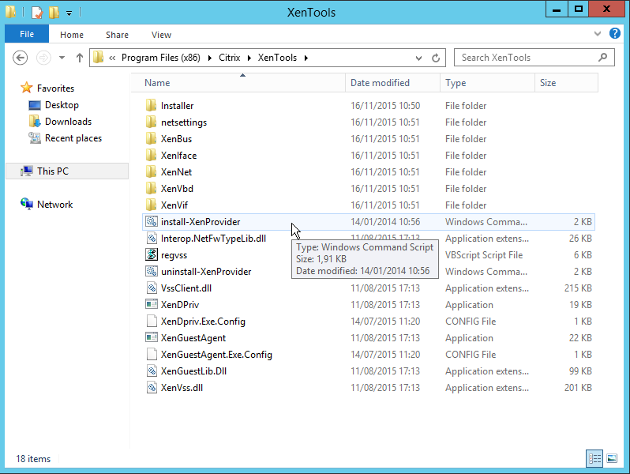This screenshot has width=630, height=474.
Task: Click the XenGuestAgent.Exe.Config file icon
Action: pos(152,355)
